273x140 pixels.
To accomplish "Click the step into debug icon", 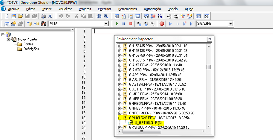I will (139, 24).
